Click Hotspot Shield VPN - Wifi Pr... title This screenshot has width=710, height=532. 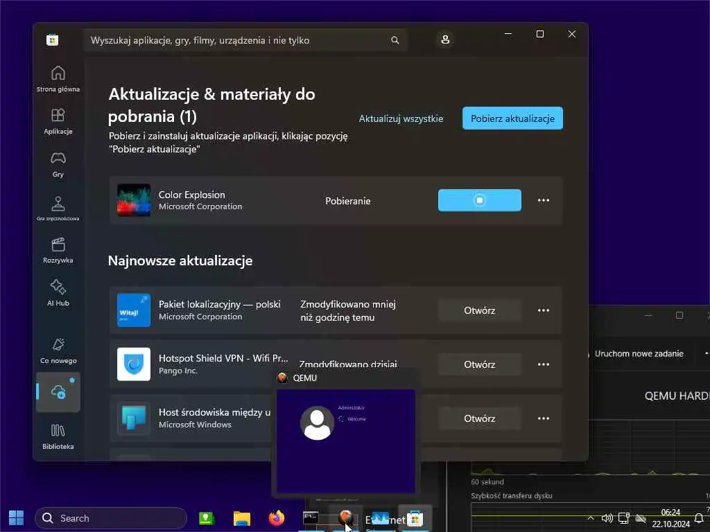click(223, 358)
